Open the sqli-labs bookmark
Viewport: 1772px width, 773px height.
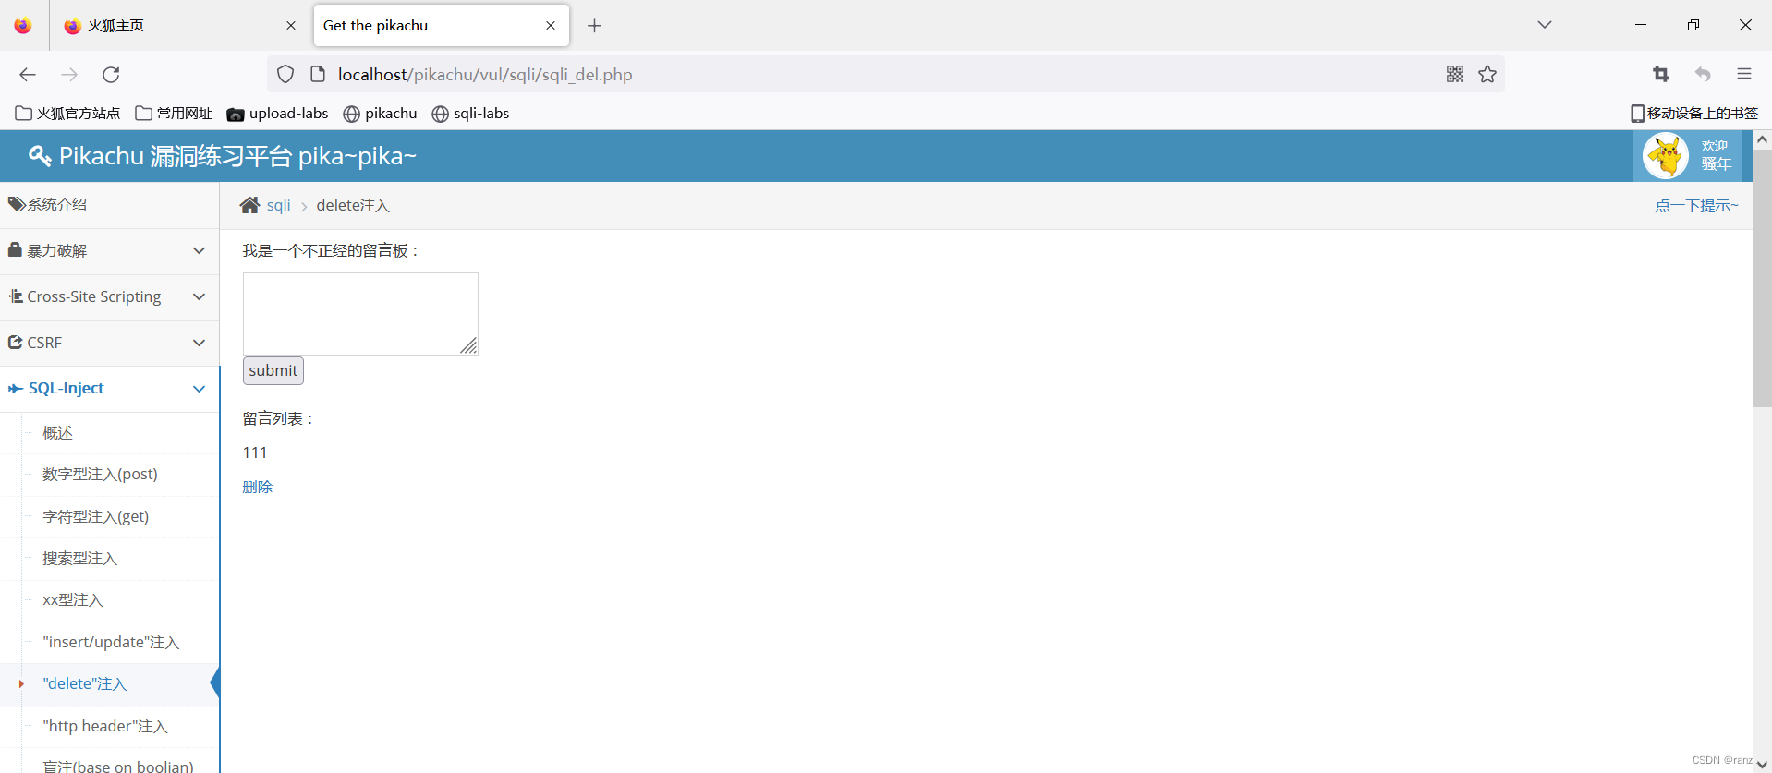[470, 114]
